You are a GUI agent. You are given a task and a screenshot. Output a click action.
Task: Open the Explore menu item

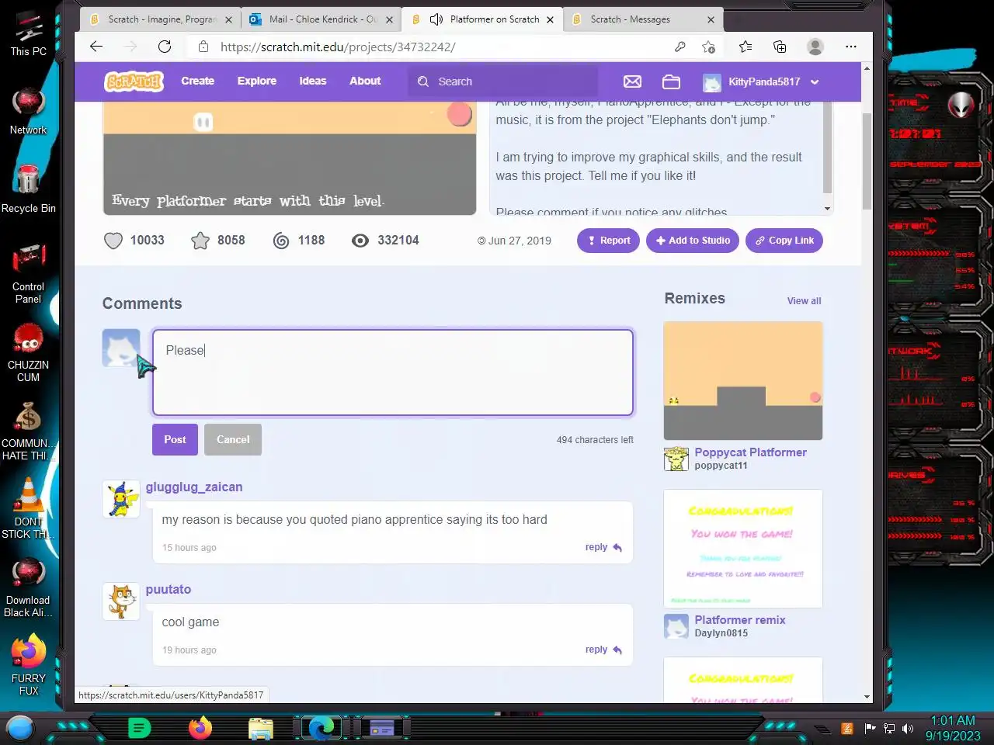[x=257, y=81]
